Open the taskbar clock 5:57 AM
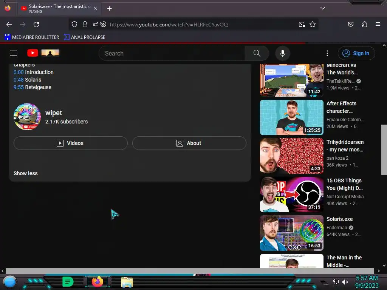 367,282
